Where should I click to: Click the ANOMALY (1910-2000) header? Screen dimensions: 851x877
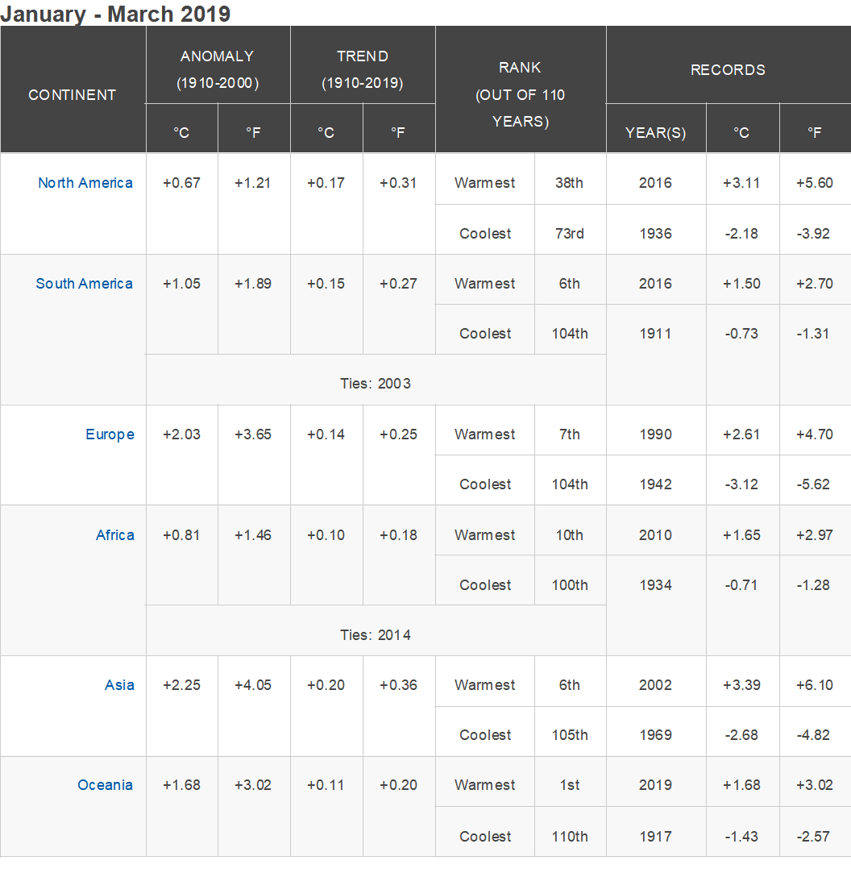(218, 69)
